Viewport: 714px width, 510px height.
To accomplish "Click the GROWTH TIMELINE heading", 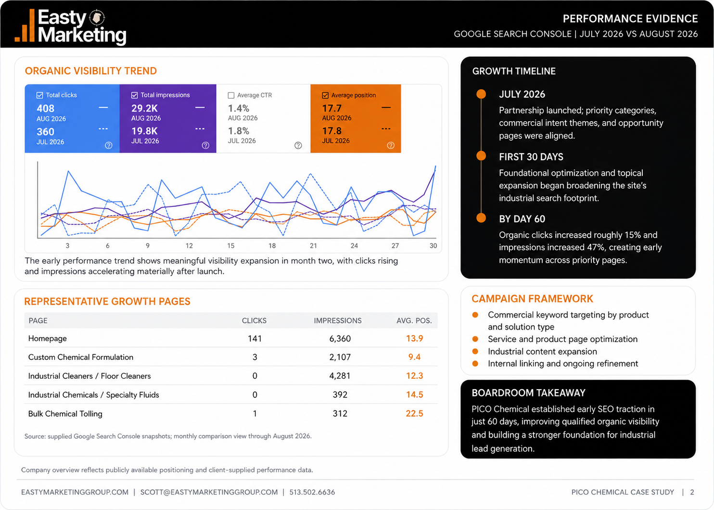I will 514,71.
